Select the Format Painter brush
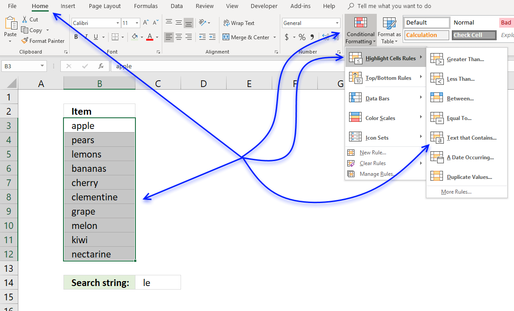514x311 pixels. [25, 41]
